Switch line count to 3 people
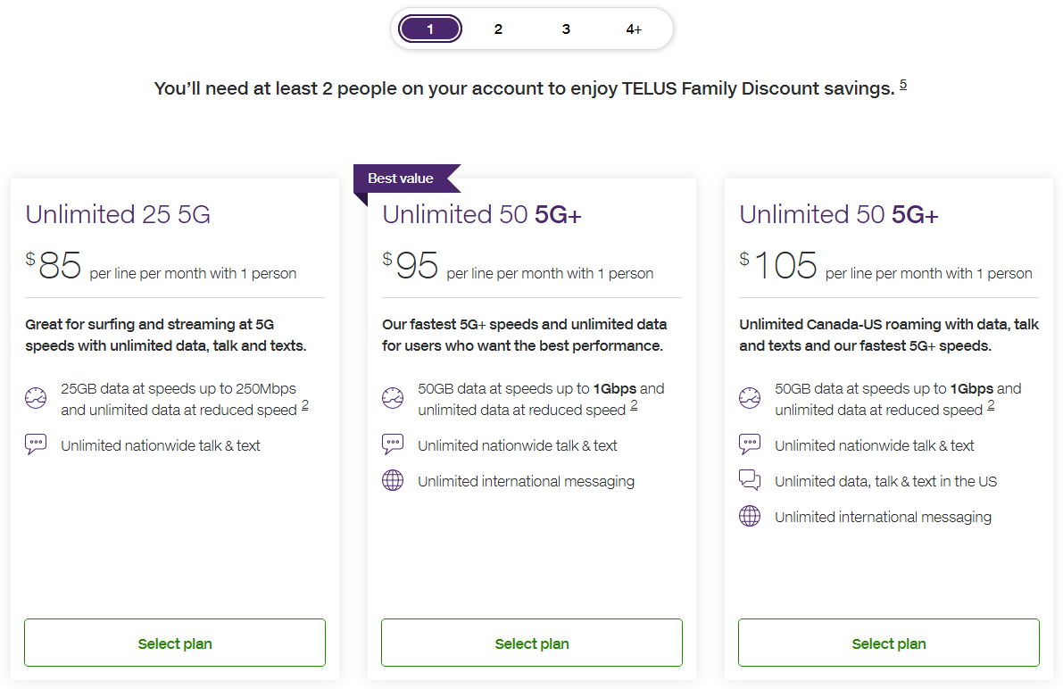 pos(566,29)
